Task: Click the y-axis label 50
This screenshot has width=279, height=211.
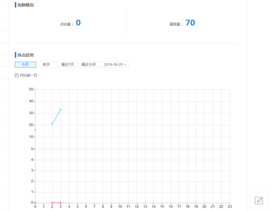Action: tap(31, 90)
